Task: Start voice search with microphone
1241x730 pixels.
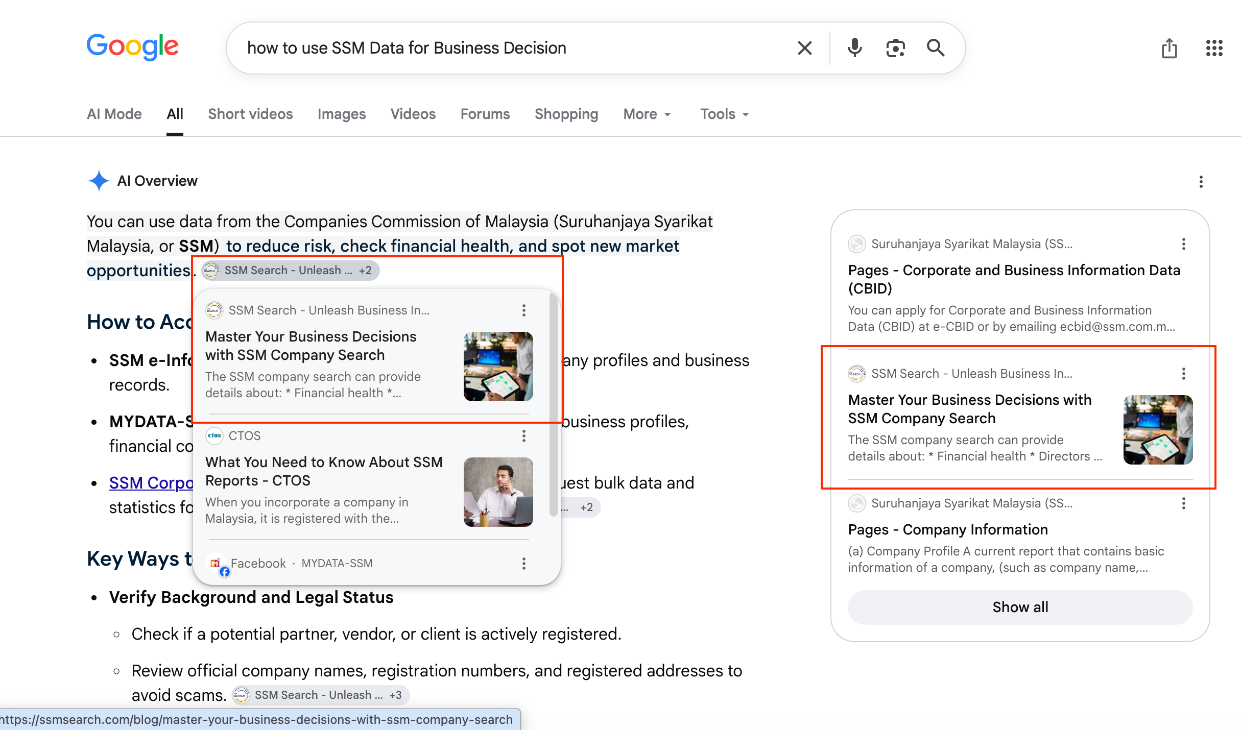Action: pos(854,48)
